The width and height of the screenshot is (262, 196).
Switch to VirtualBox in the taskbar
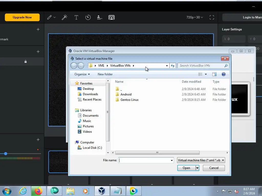102,191
